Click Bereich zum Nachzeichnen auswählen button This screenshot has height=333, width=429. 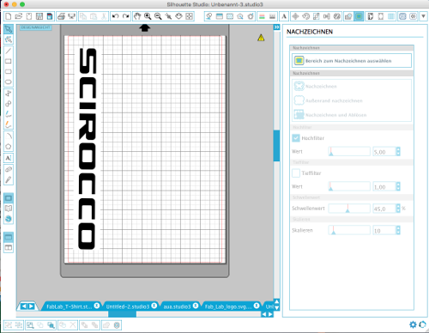[352, 61]
